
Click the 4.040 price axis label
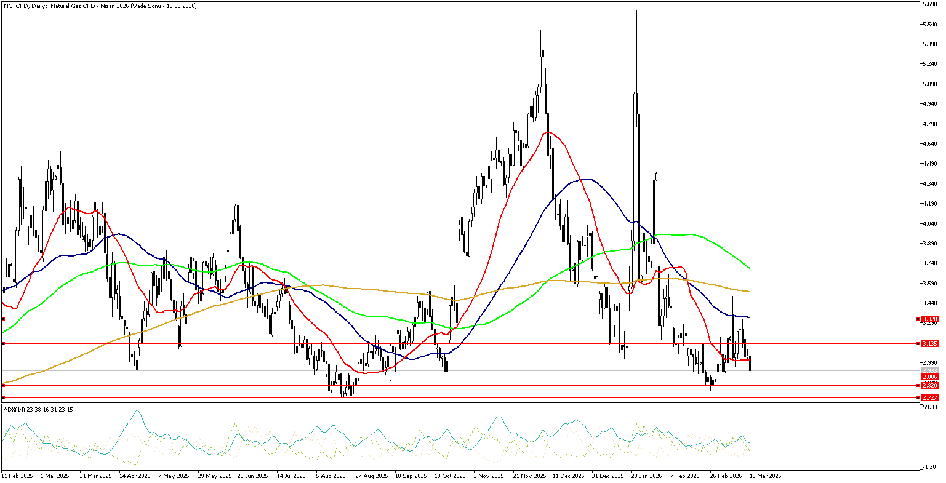pyautogui.click(x=929, y=223)
